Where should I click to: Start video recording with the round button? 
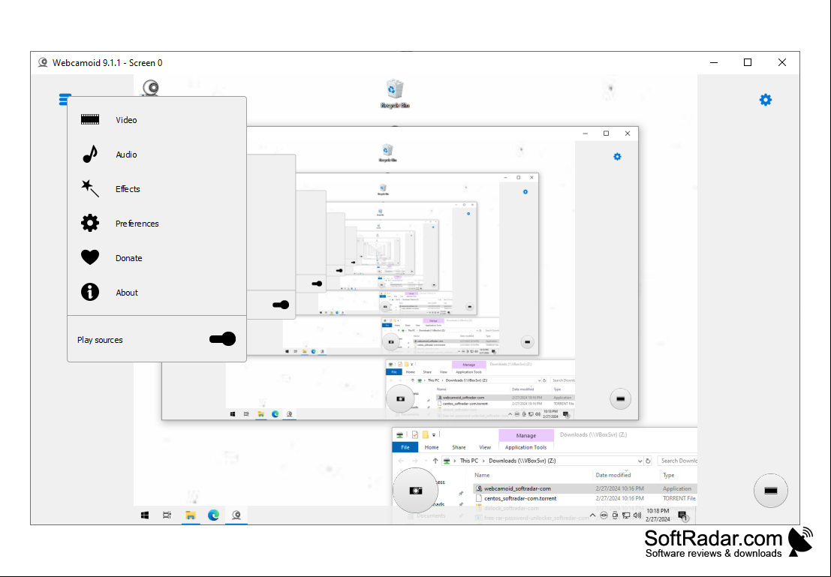(771, 491)
